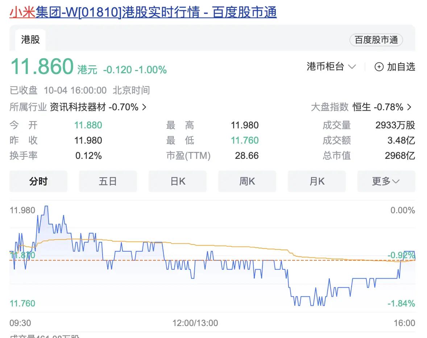The height and width of the screenshot is (338, 427).
Task: Click the price change -0.120 -1.00%
Action: coord(135,70)
